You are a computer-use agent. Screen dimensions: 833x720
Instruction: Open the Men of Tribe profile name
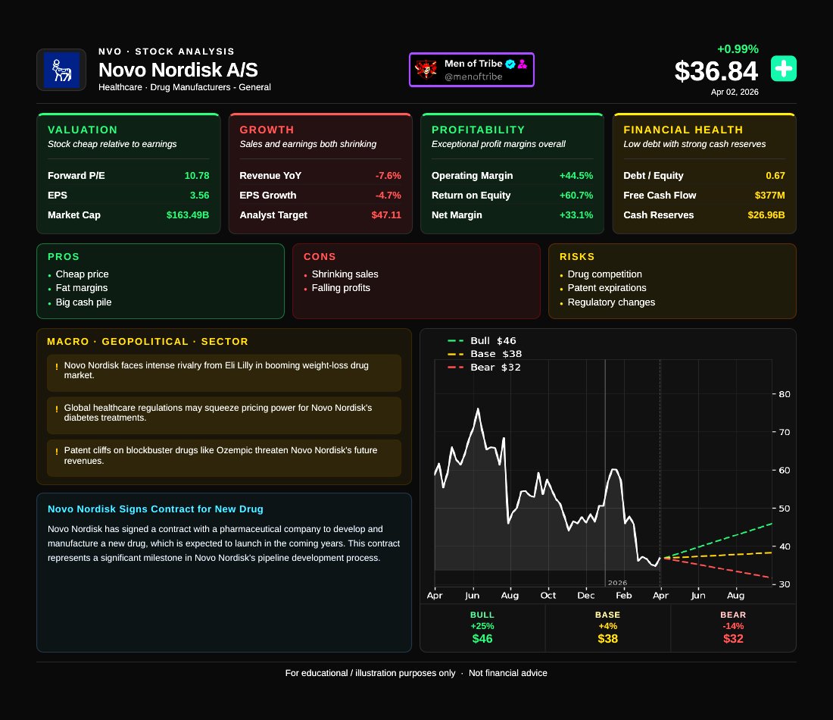tap(473, 63)
